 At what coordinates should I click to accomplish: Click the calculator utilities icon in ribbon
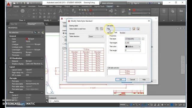[x=164, y=11]
